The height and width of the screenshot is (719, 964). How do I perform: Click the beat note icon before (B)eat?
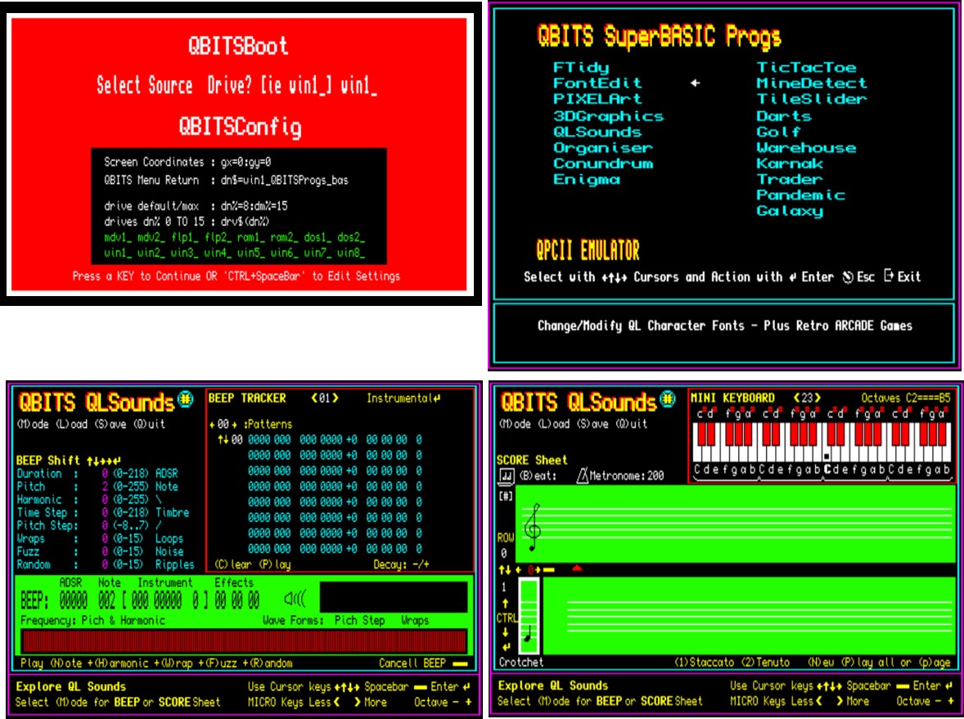(x=507, y=475)
